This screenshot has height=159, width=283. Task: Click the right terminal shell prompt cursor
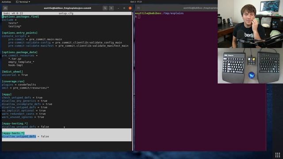click(139, 17)
